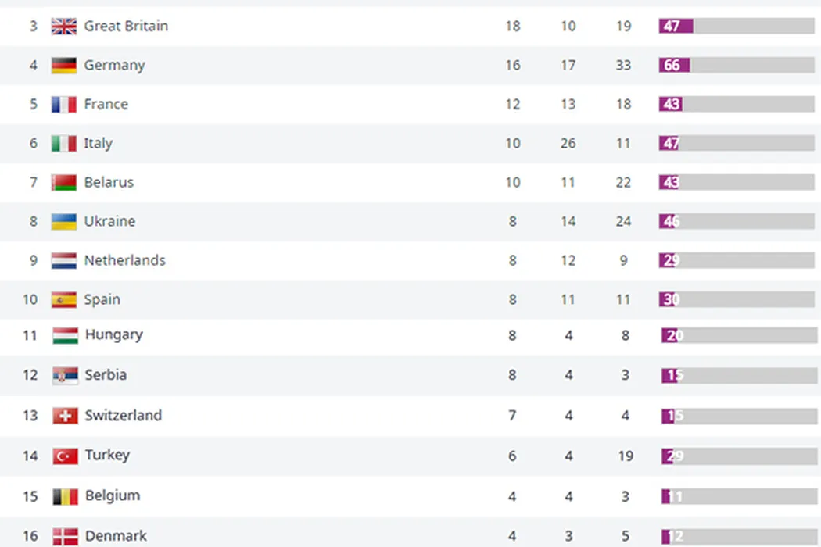Image resolution: width=821 pixels, height=547 pixels.
Task: Open the Spain country link
Action: coord(102,299)
